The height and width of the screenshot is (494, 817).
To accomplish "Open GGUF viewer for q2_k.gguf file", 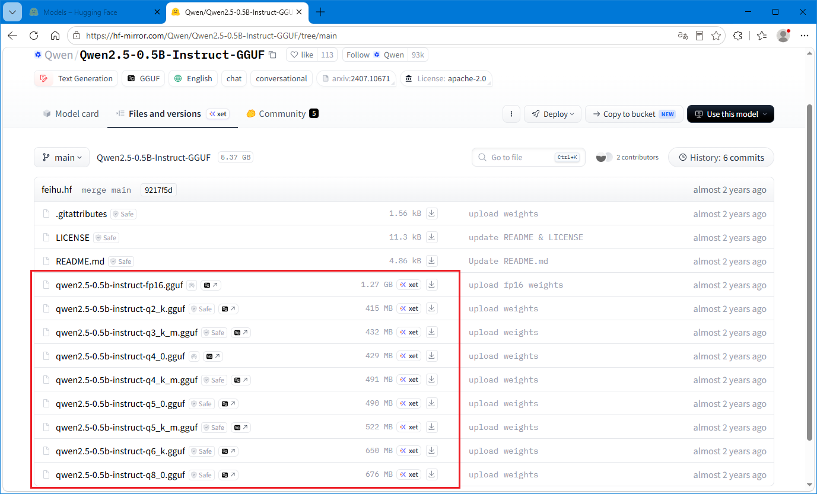I will click(228, 309).
